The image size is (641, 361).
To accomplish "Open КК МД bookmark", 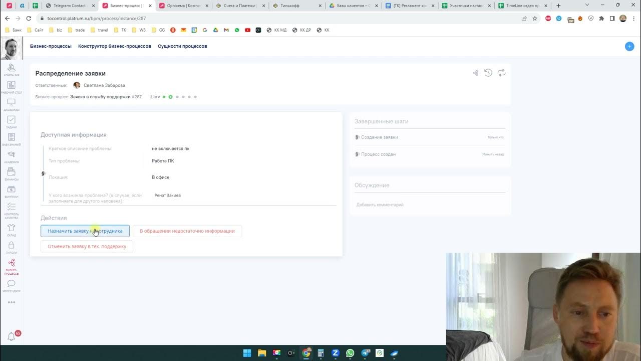I will coord(277,30).
